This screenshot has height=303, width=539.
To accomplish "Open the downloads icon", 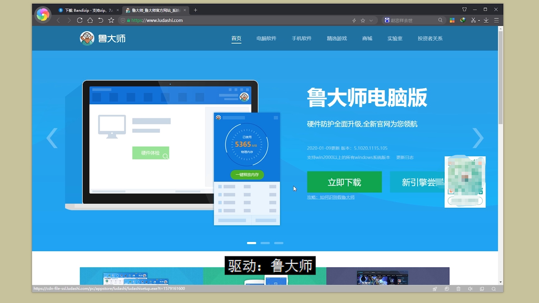I will [x=486, y=20].
